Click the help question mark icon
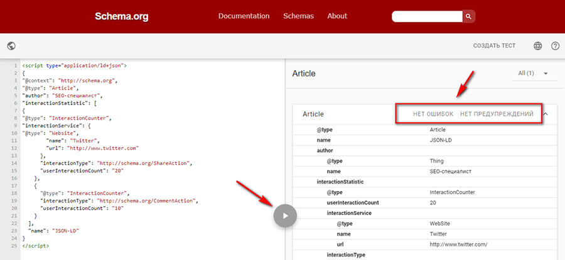565x260 pixels. click(555, 46)
